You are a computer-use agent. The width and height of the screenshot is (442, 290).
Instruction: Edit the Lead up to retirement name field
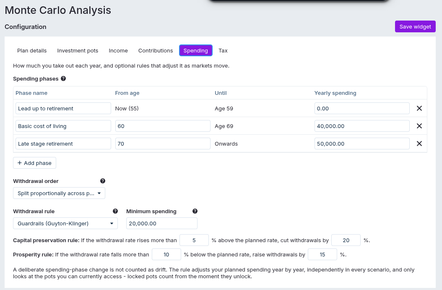tap(63, 108)
